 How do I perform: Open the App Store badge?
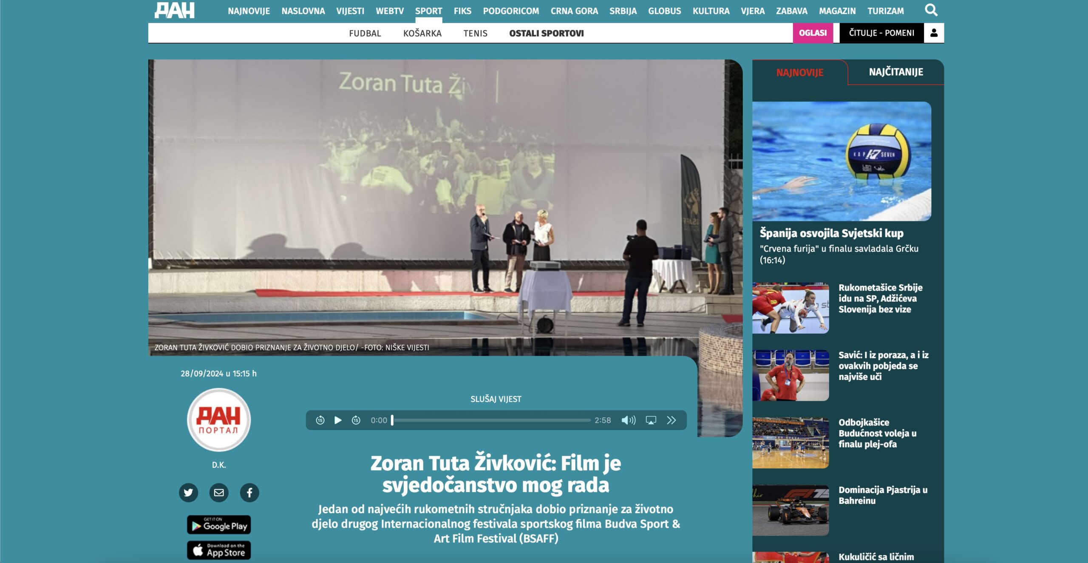click(219, 550)
